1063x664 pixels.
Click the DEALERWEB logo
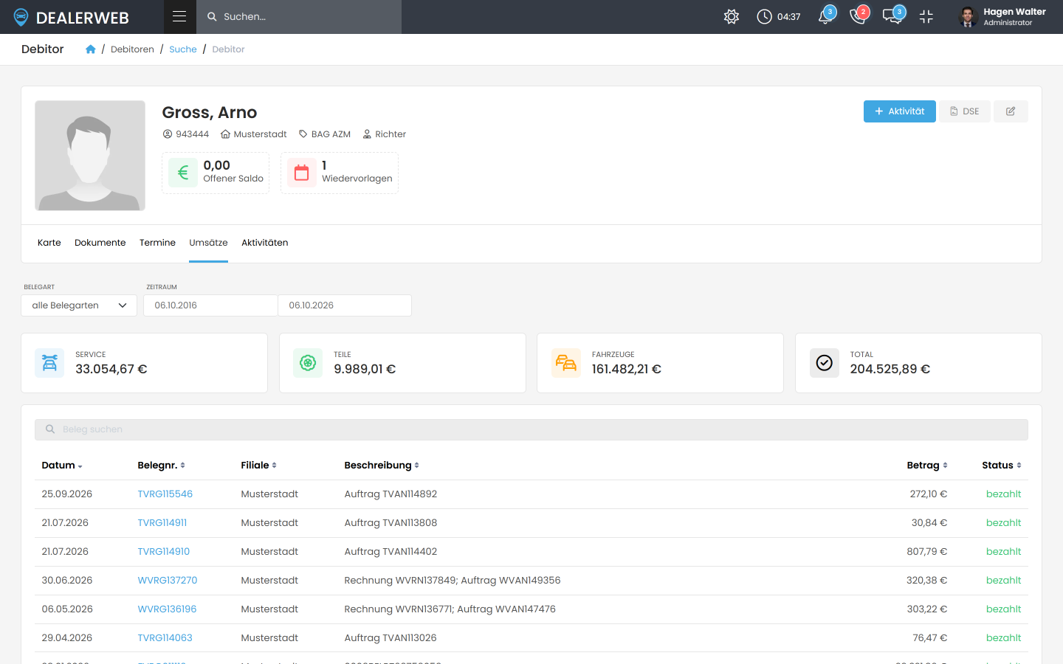pos(72,17)
